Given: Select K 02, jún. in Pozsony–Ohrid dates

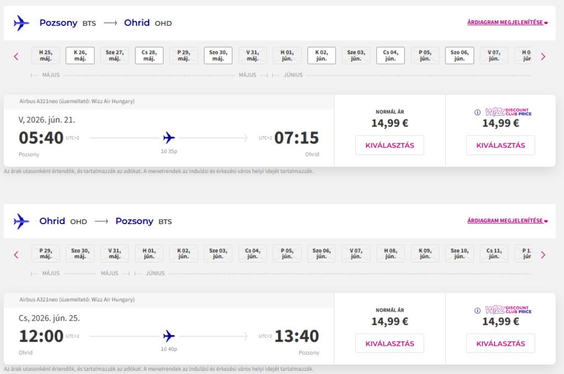Looking at the screenshot, I should (x=321, y=56).
